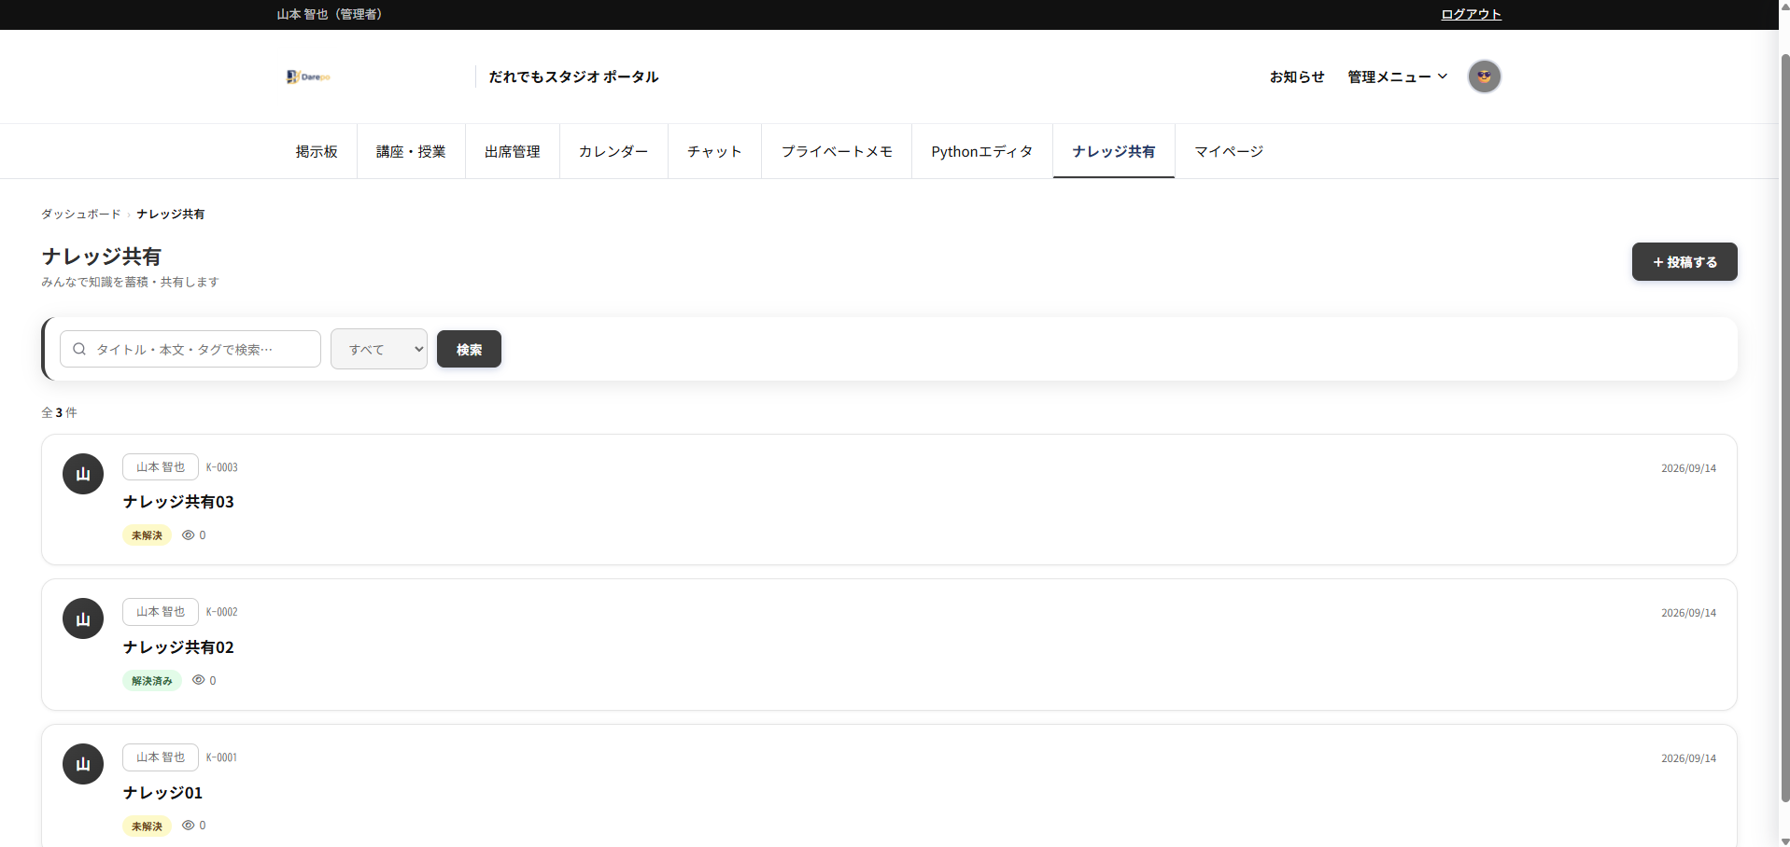Click the だれでもスタジオ ポータル title
Viewport: 1790px width, 847px height.
(573, 76)
